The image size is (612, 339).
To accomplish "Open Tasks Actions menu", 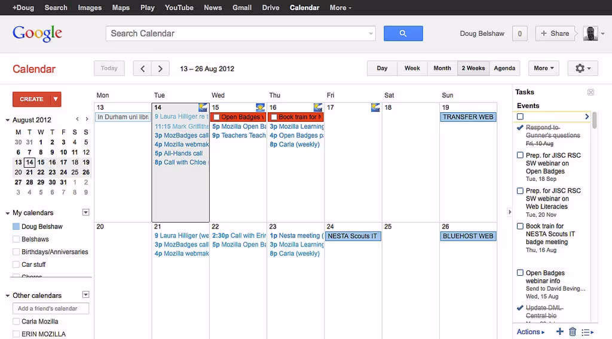I will pos(531,332).
